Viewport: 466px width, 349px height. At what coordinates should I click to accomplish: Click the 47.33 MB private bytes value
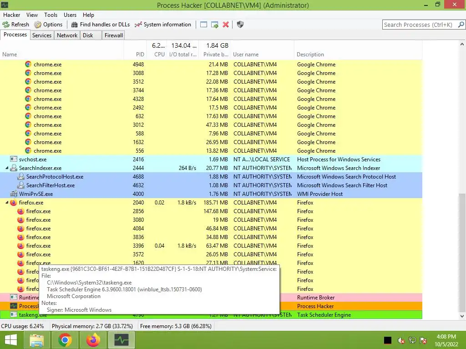click(x=217, y=125)
